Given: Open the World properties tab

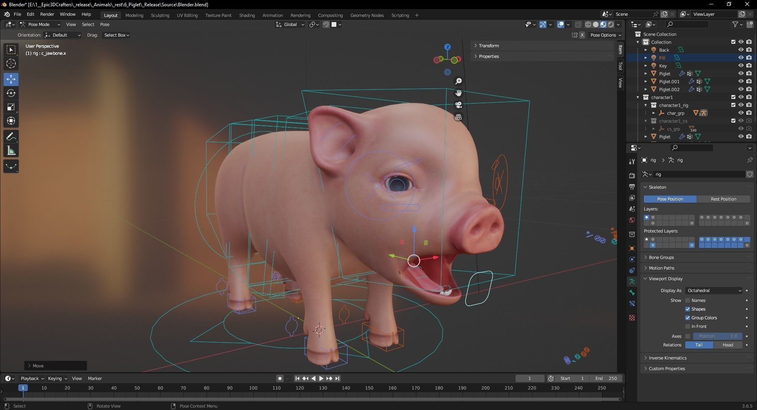Looking at the screenshot, I should click(x=632, y=220).
